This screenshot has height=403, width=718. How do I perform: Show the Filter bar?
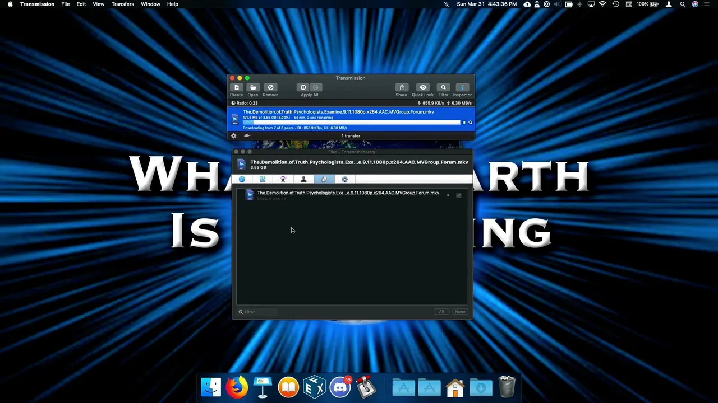click(443, 87)
